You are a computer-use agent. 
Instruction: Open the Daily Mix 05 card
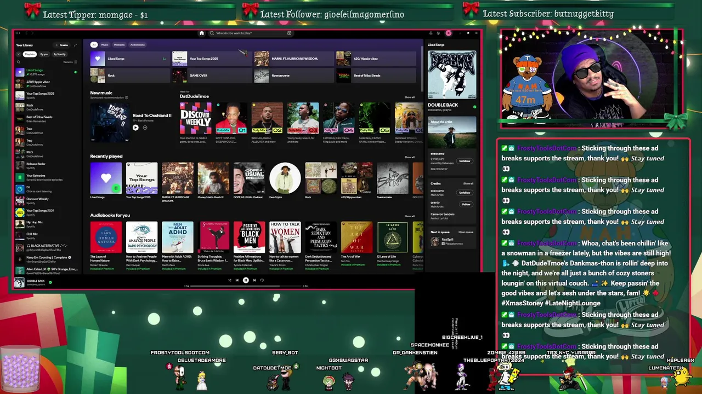click(375, 123)
